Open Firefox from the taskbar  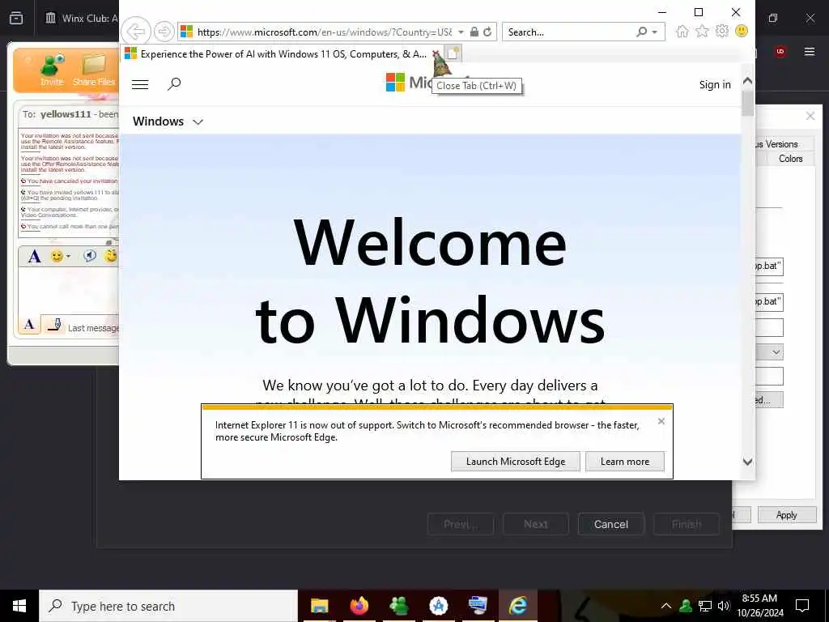(359, 606)
